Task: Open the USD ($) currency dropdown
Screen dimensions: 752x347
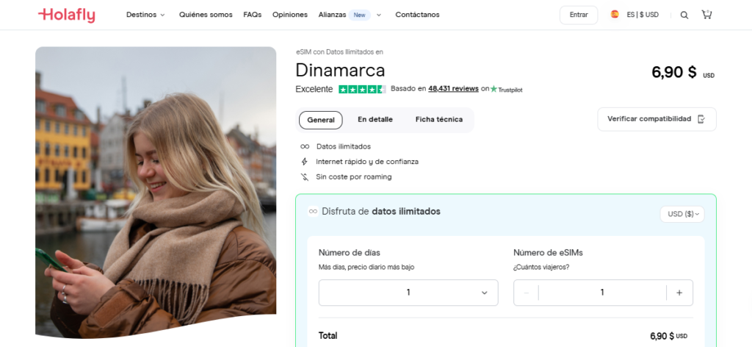Action: point(682,214)
